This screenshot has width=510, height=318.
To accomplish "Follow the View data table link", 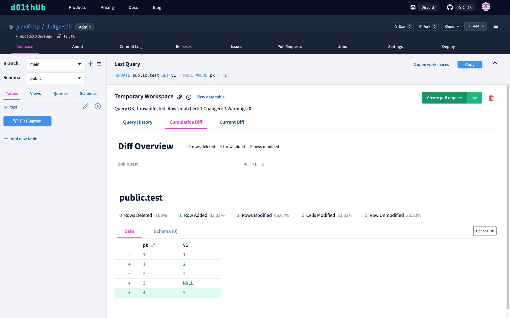I will coord(210,97).
